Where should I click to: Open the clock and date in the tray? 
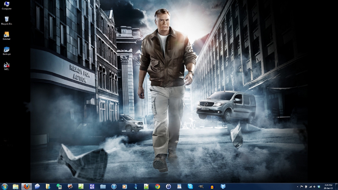[x=328, y=187]
